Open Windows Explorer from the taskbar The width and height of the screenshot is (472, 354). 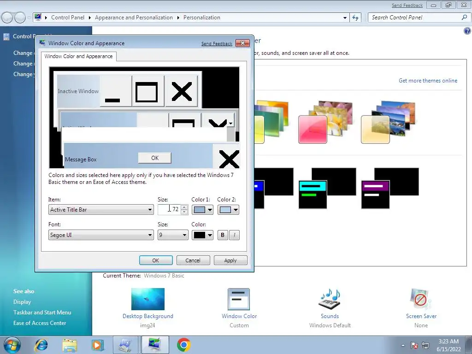point(70,345)
